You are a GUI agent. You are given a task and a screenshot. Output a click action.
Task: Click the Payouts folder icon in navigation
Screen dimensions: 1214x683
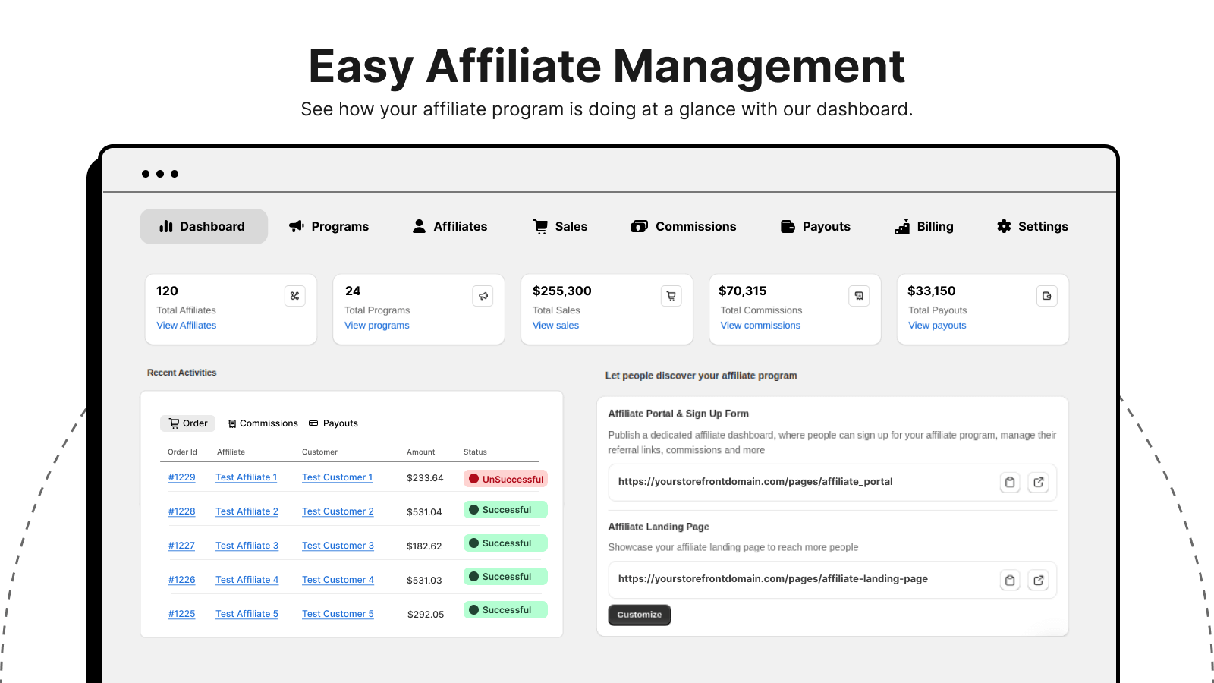pyautogui.click(x=787, y=226)
